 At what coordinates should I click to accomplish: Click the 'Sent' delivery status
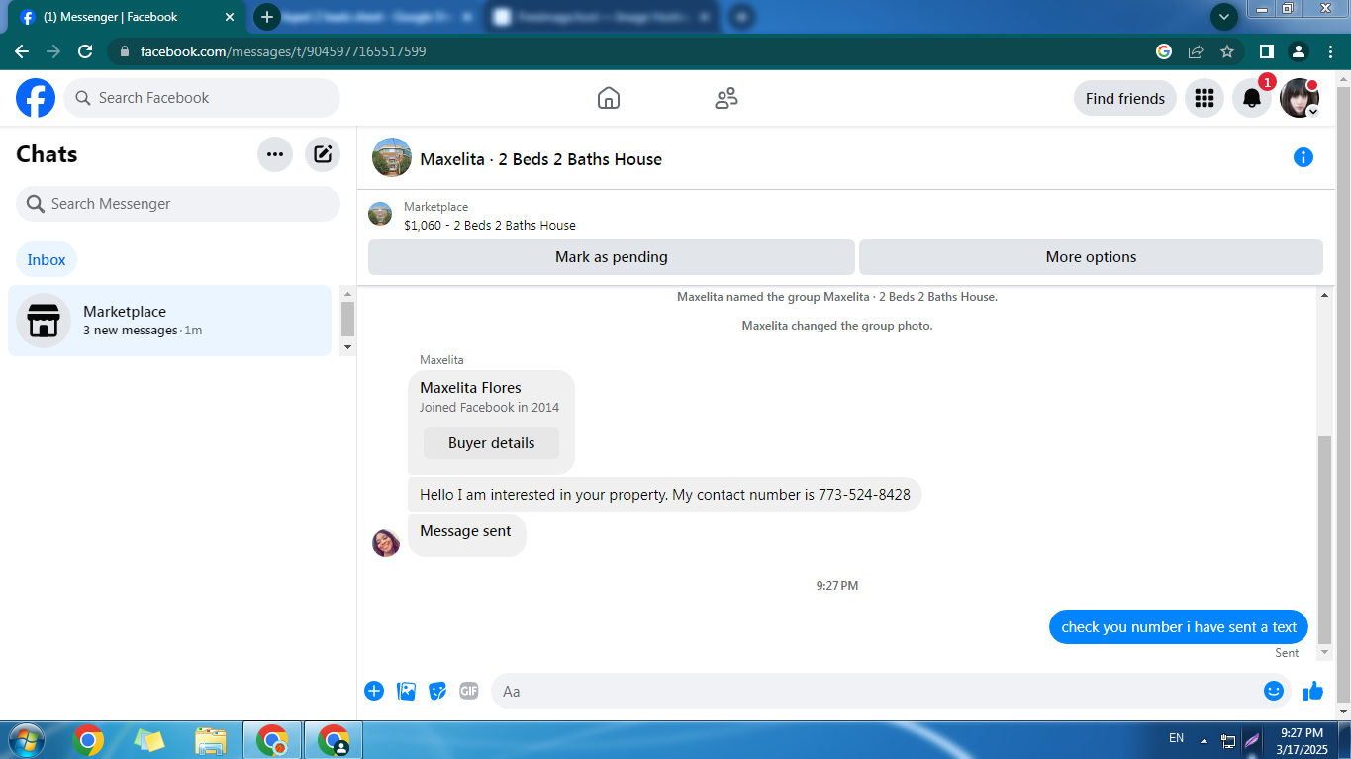[1287, 653]
